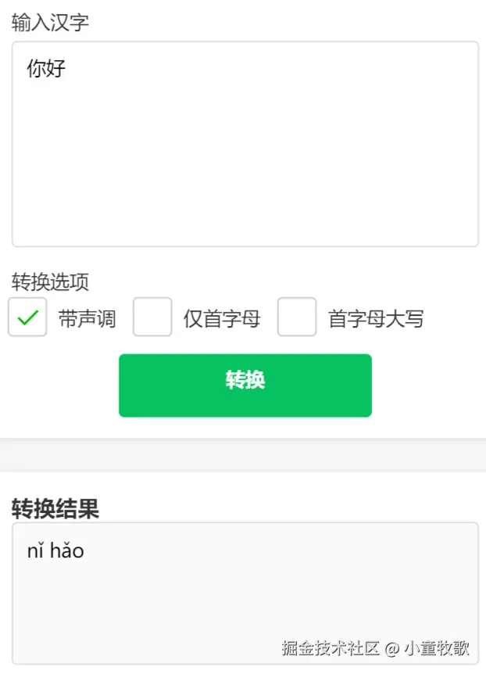Click the 首字母大写 label text
486x674 pixels.
[x=375, y=318]
